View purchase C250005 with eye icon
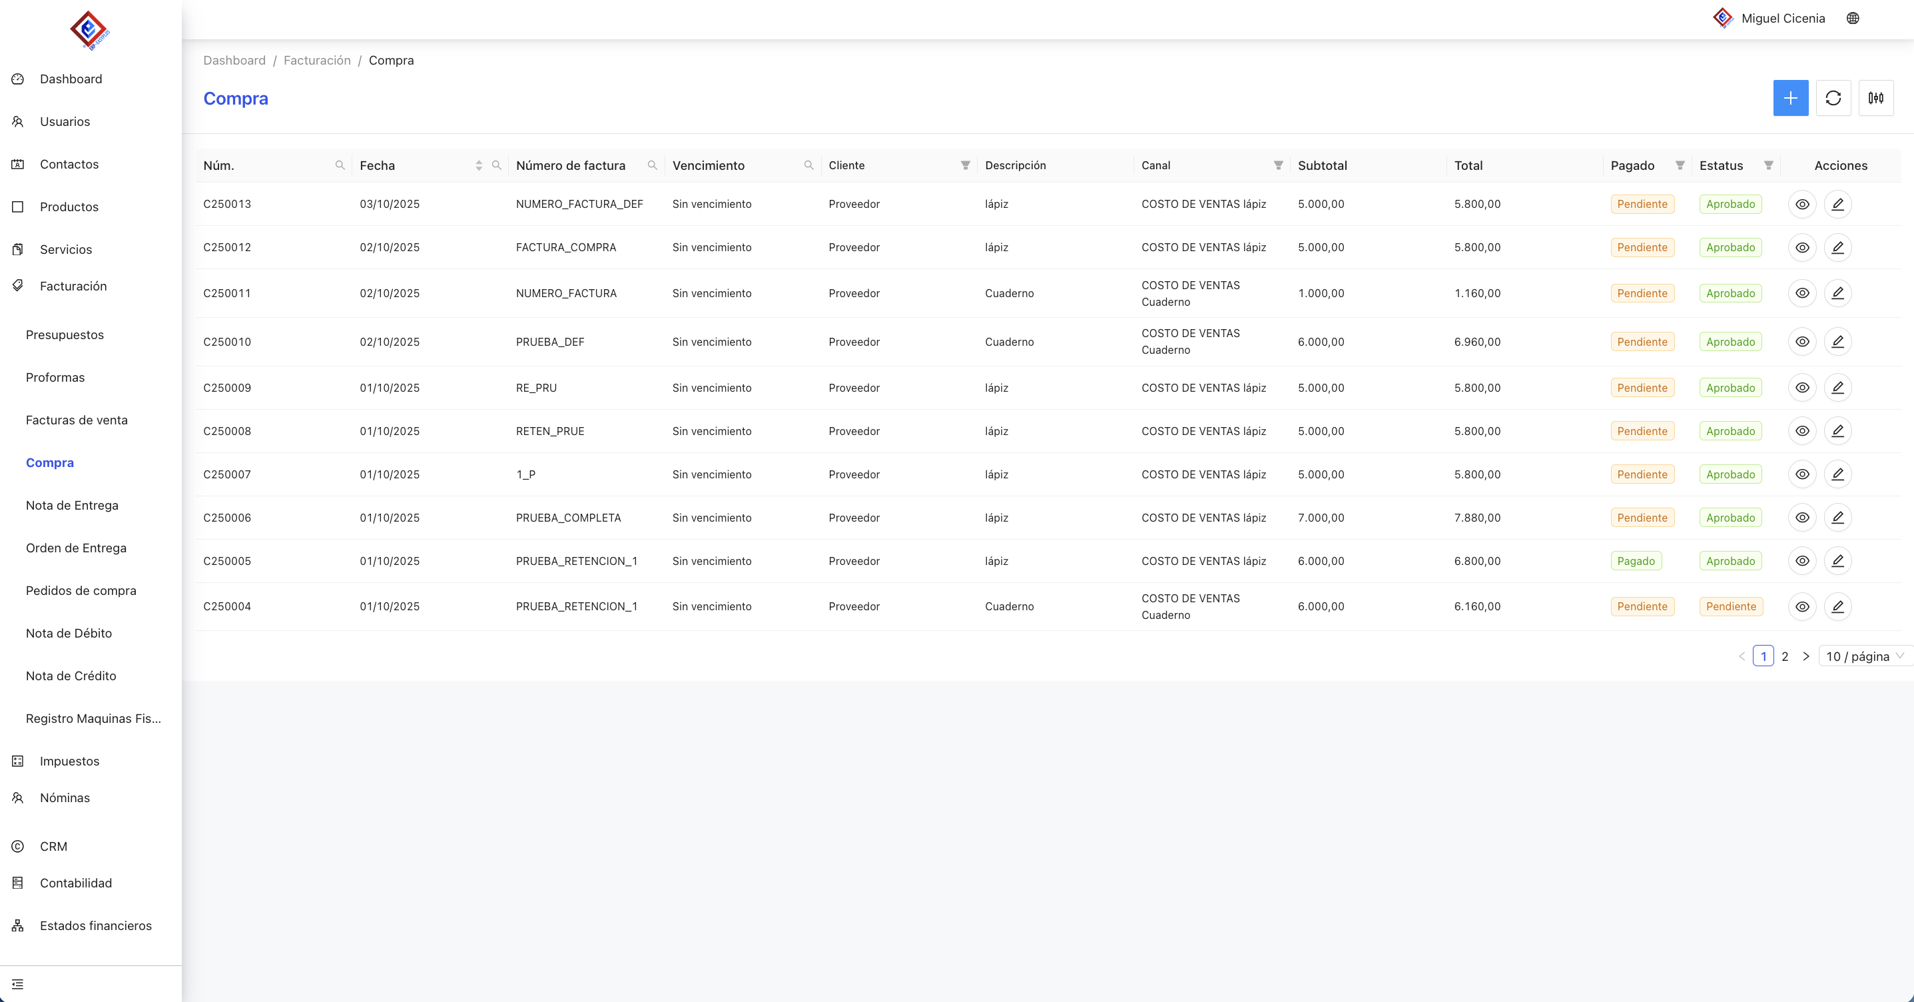1914x1002 pixels. [1802, 561]
